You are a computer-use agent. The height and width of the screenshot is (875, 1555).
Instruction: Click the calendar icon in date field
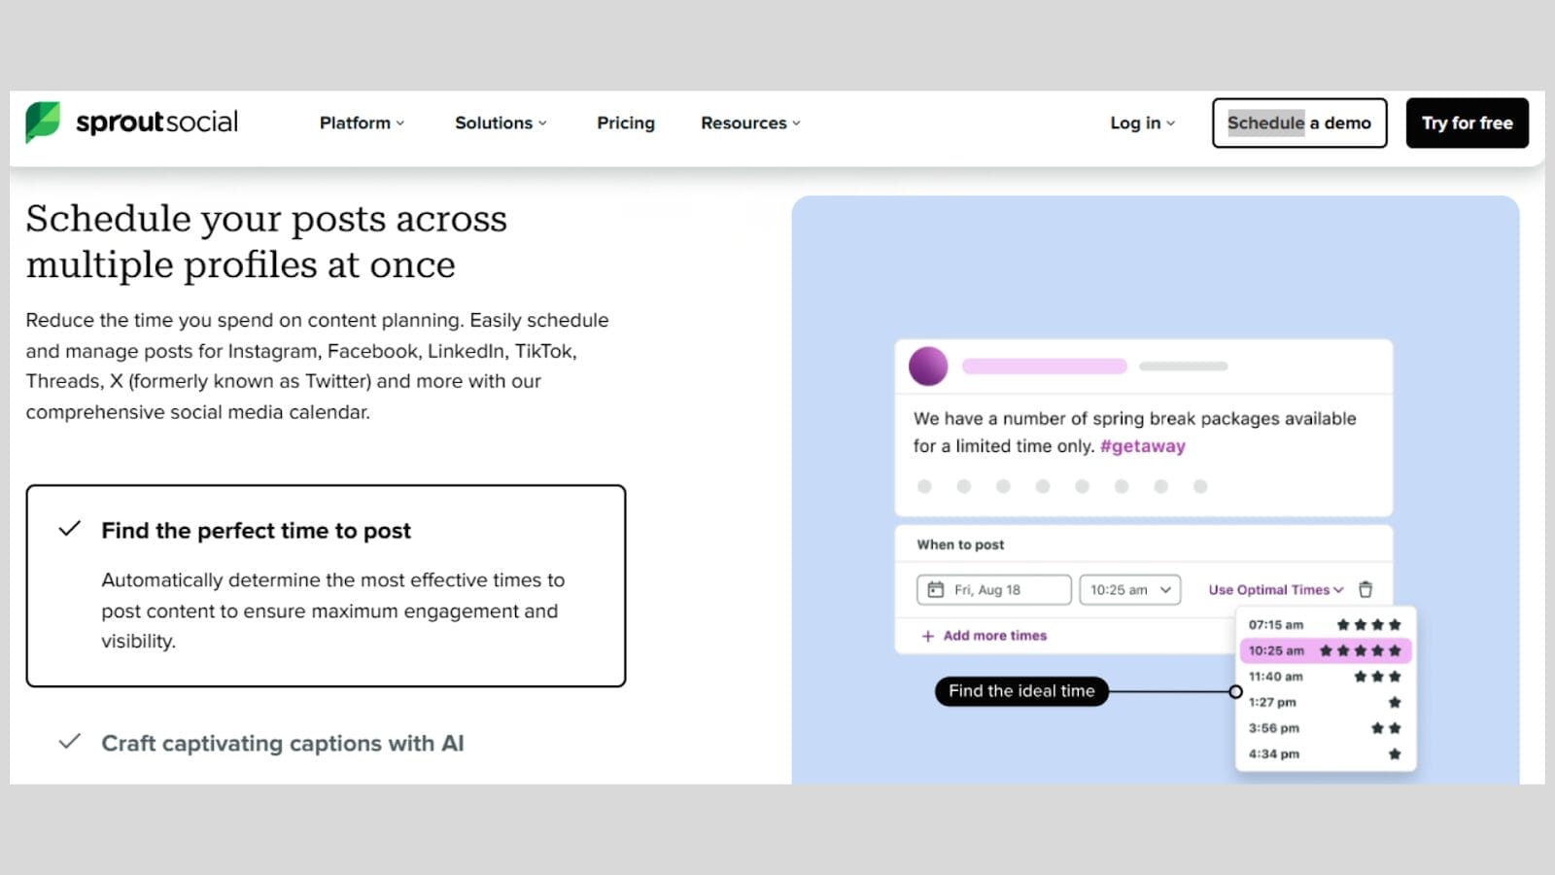point(935,589)
